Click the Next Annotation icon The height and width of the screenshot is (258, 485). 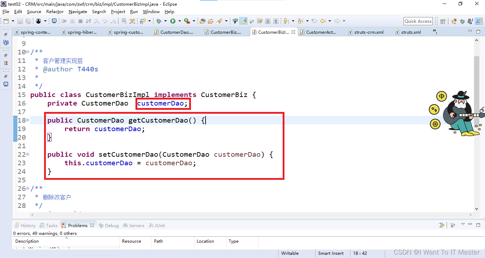(286, 21)
